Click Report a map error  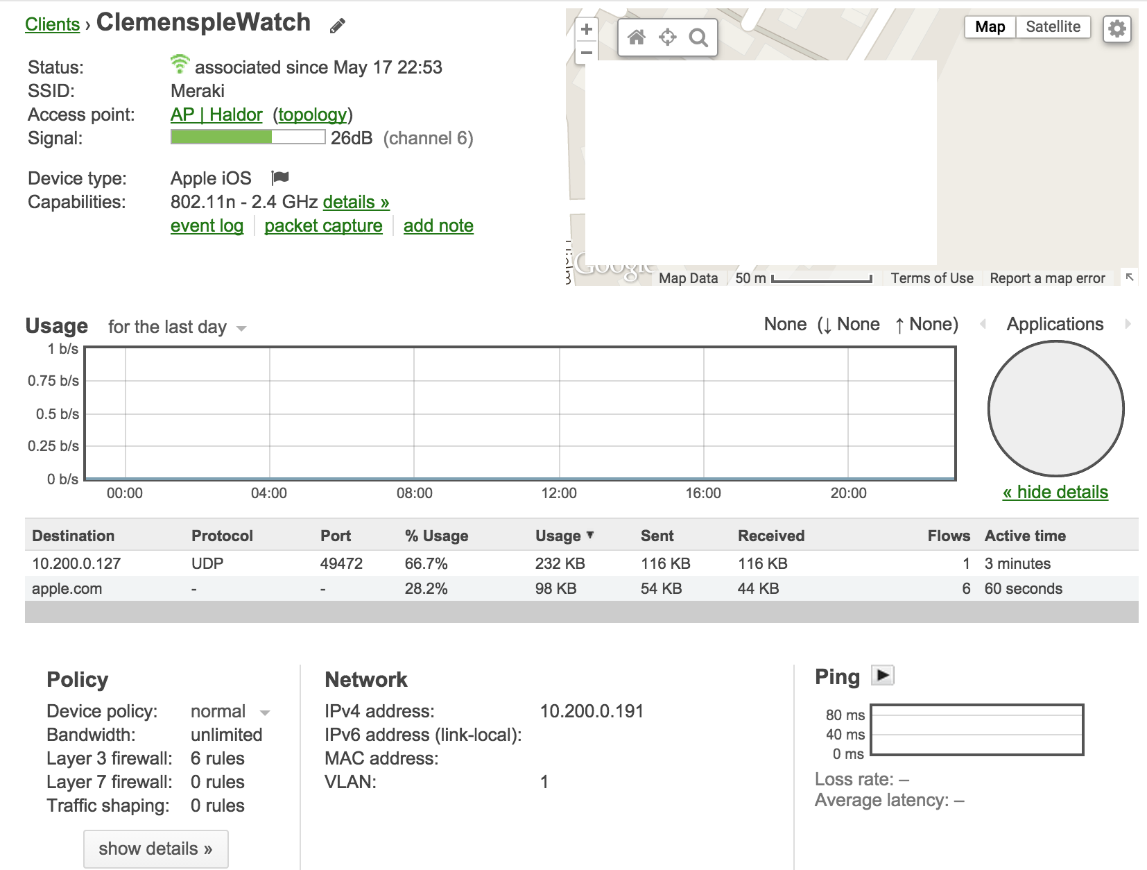tap(1047, 278)
